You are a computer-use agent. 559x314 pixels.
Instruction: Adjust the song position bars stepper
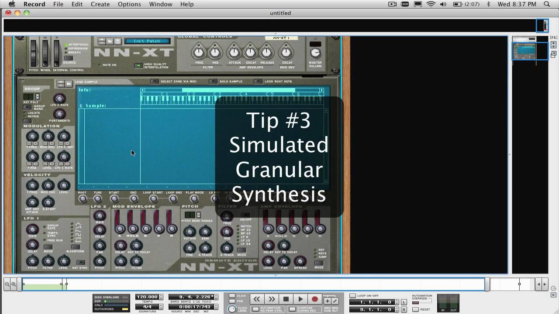tap(215, 297)
